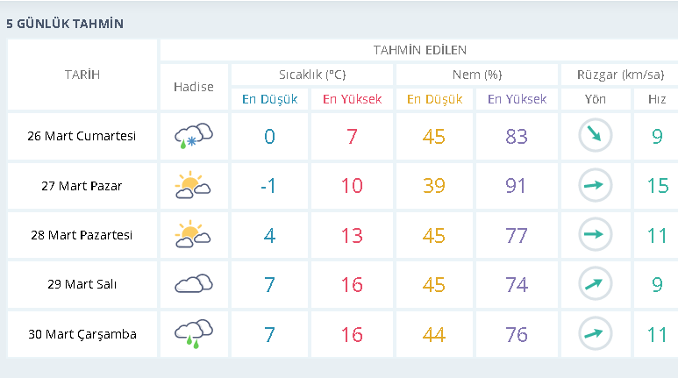Click the TARİH header cell
Image resolution: width=678 pixels, height=378 pixels.
tap(82, 75)
